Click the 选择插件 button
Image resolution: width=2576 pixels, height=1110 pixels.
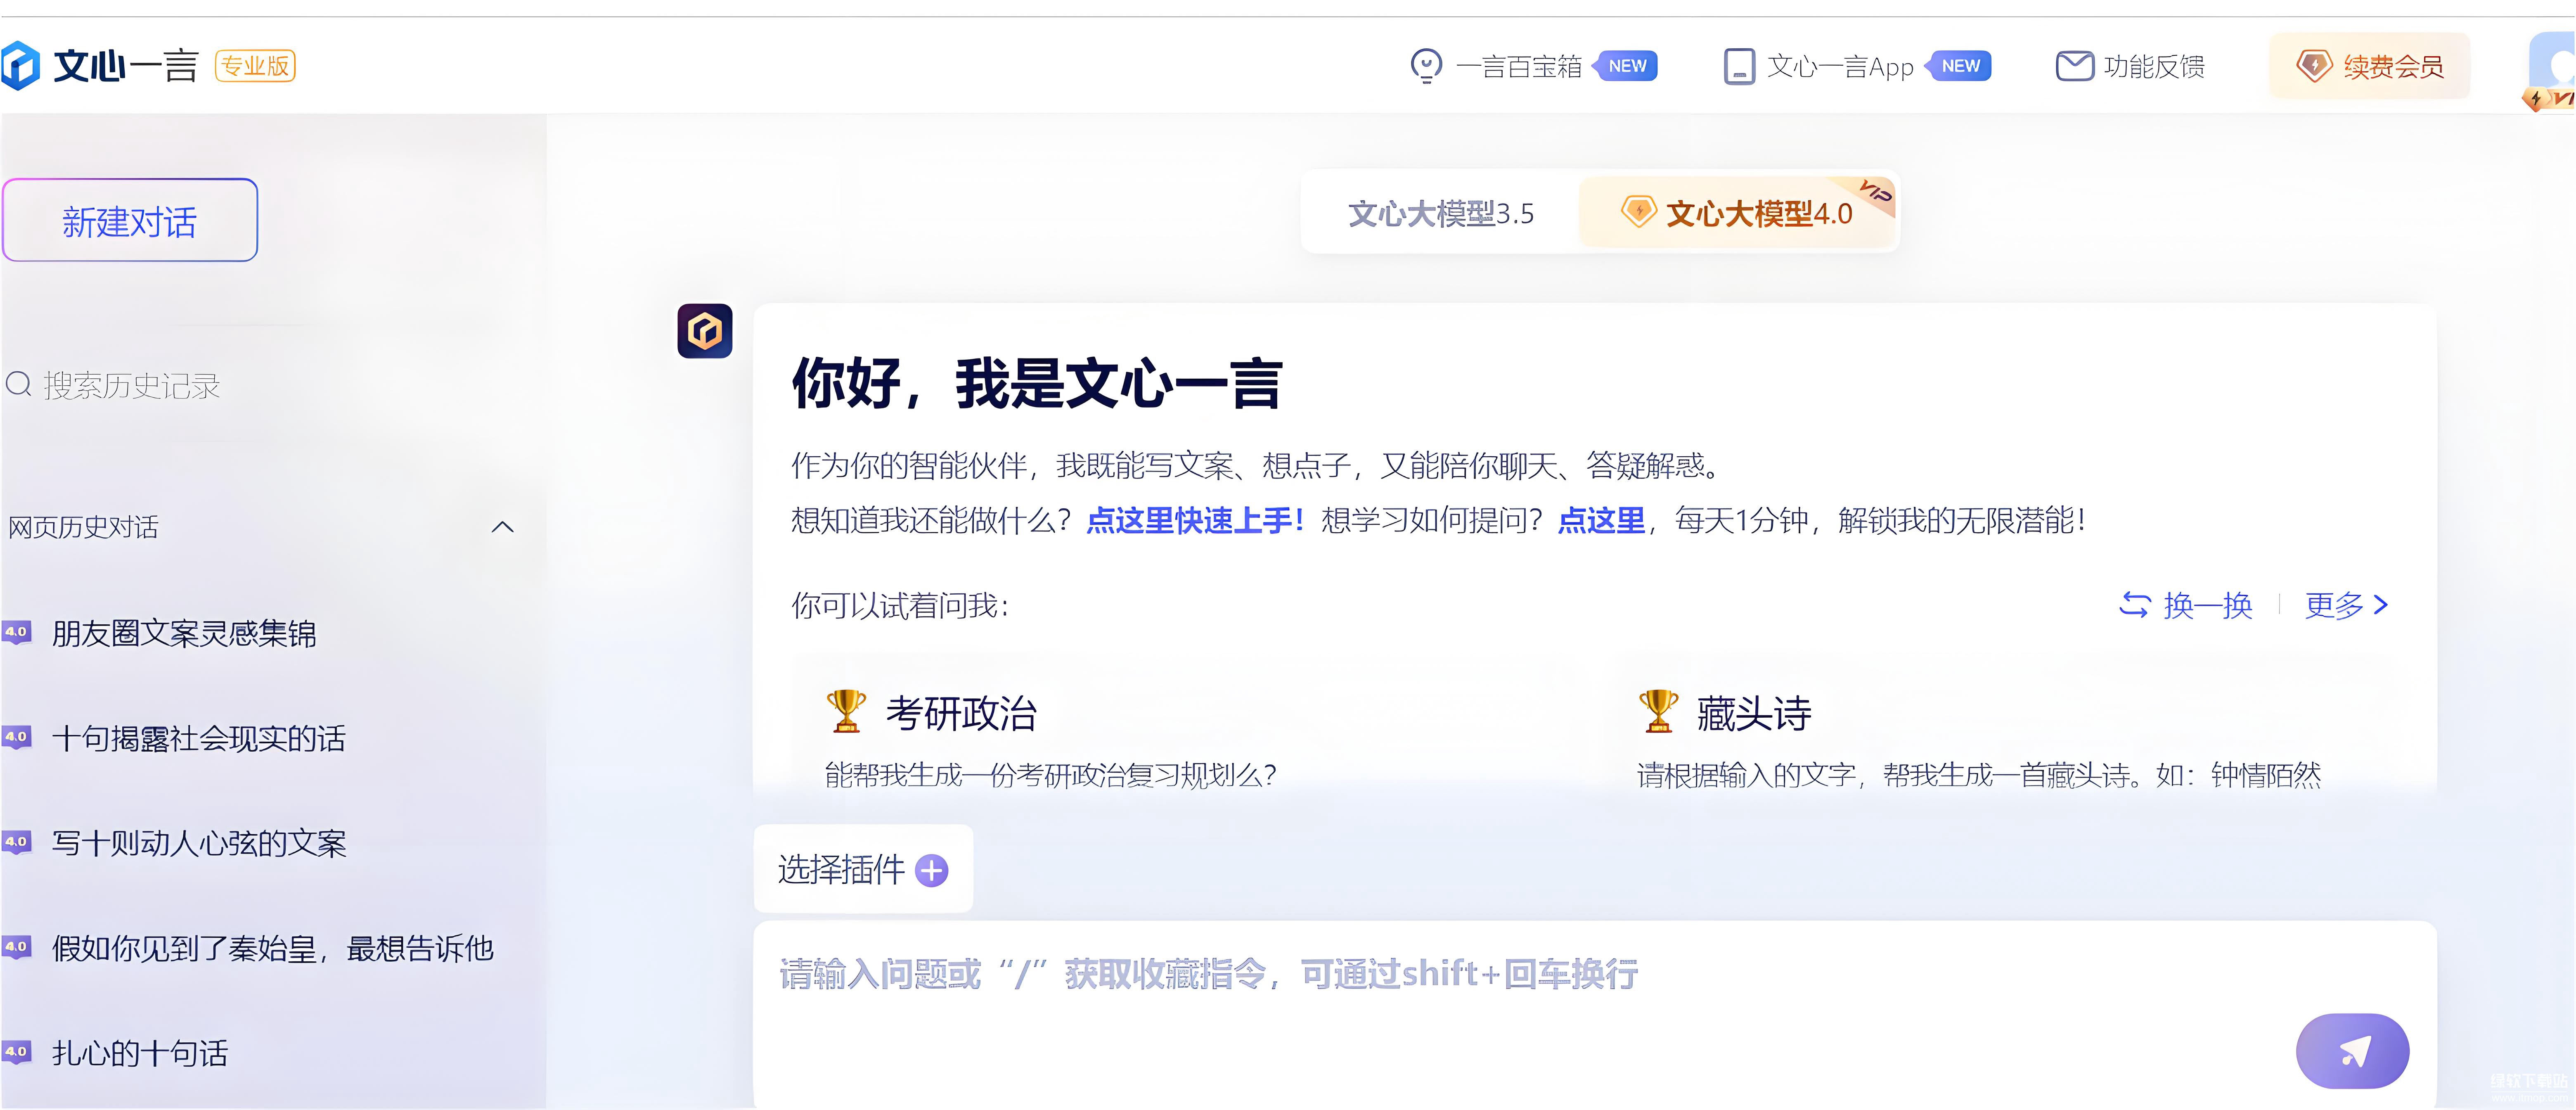pyautogui.click(x=863, y=869)
